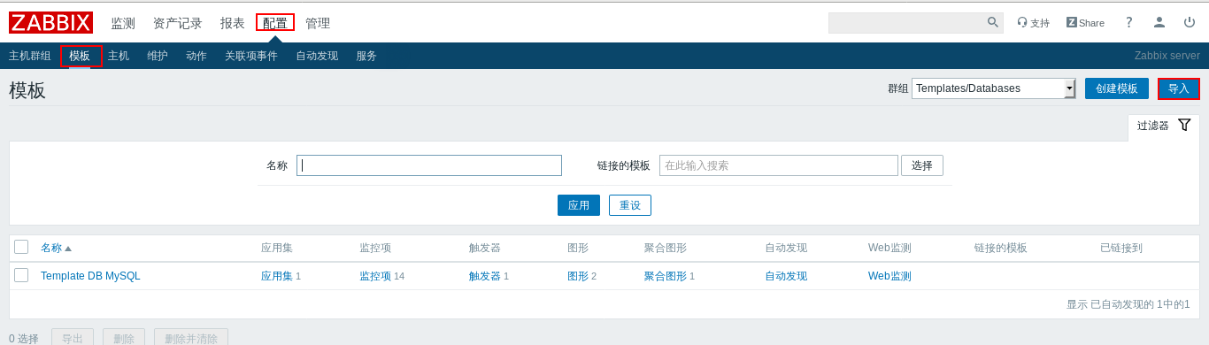Click the 重设 filter button

630,205
